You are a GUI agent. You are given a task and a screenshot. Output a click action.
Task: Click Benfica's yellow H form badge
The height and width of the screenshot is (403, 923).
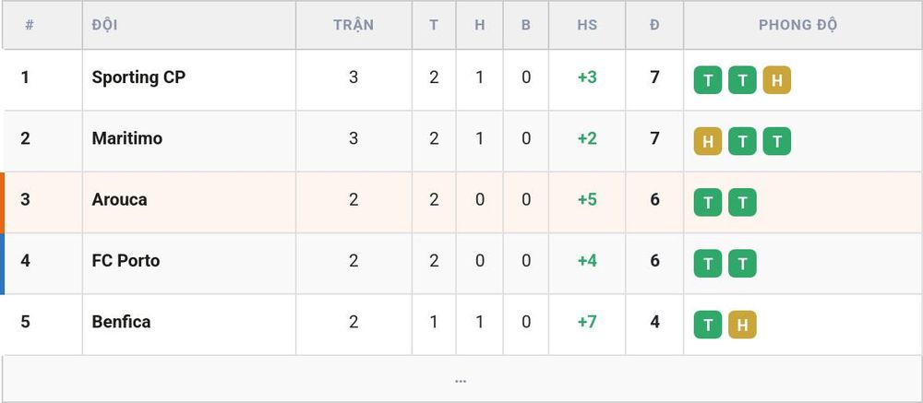click(x=742, y=326)
